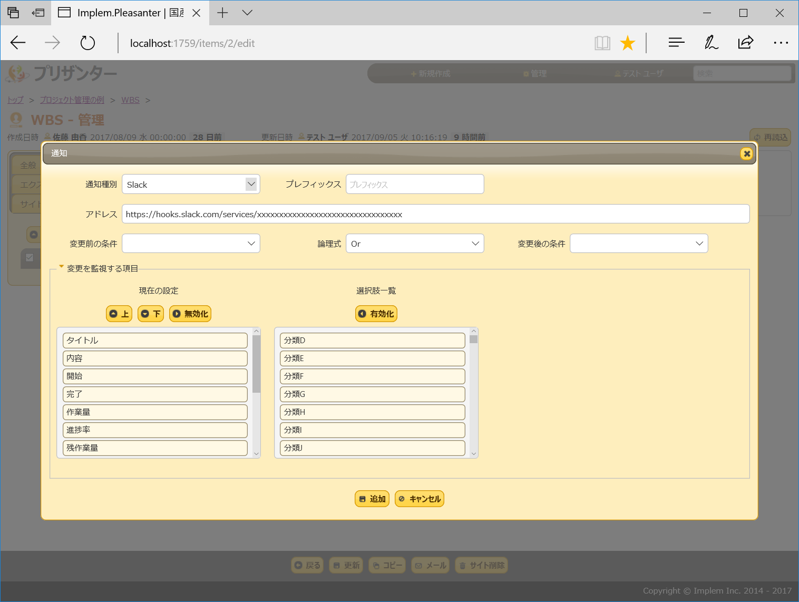Select 完了 in current settings list
This screenshot has height=602, width=799.
155,394
